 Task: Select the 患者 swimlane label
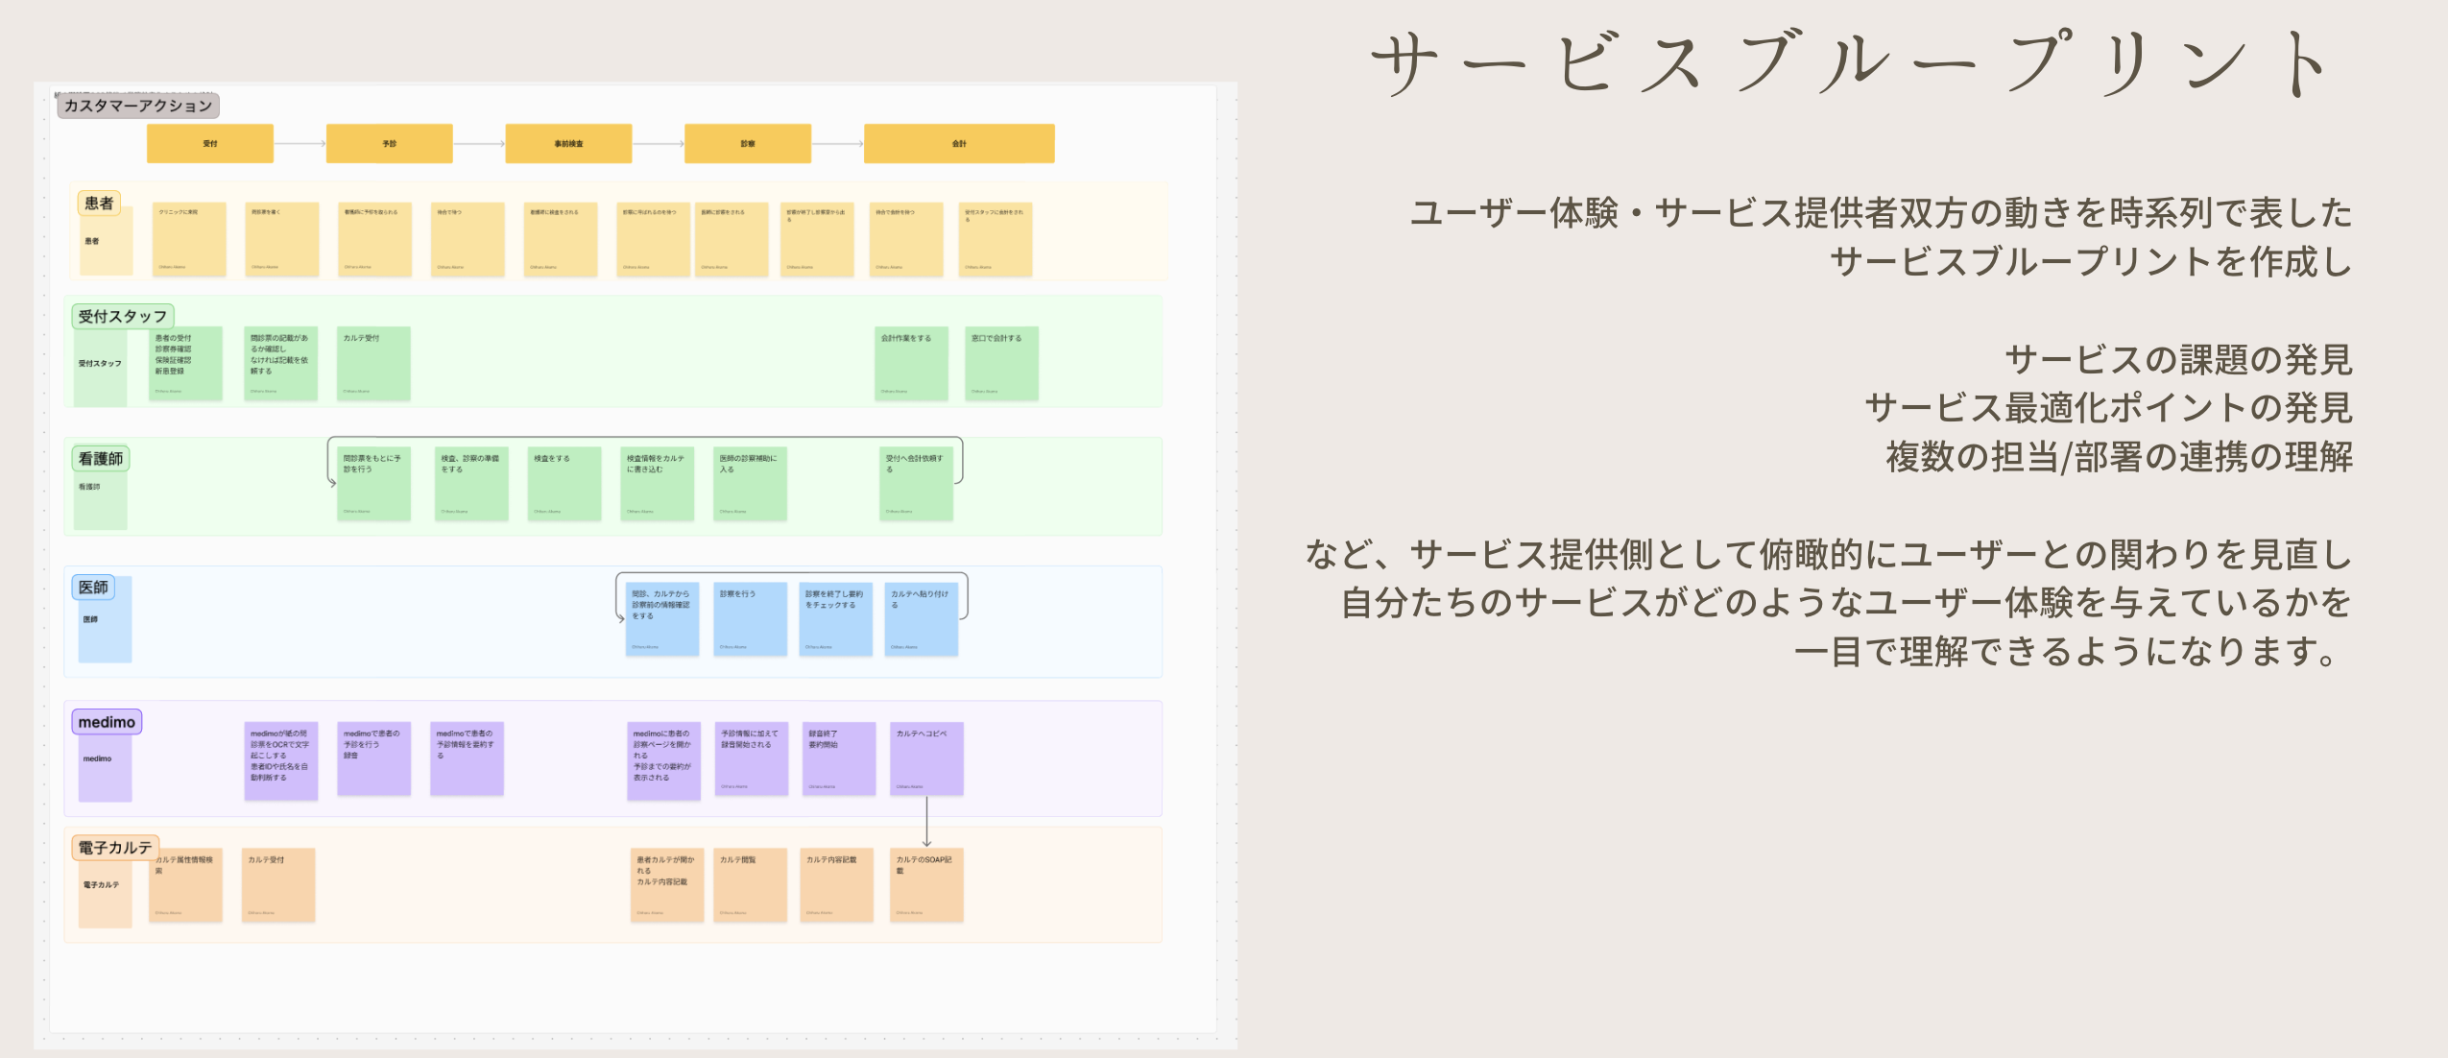(99, 203)
